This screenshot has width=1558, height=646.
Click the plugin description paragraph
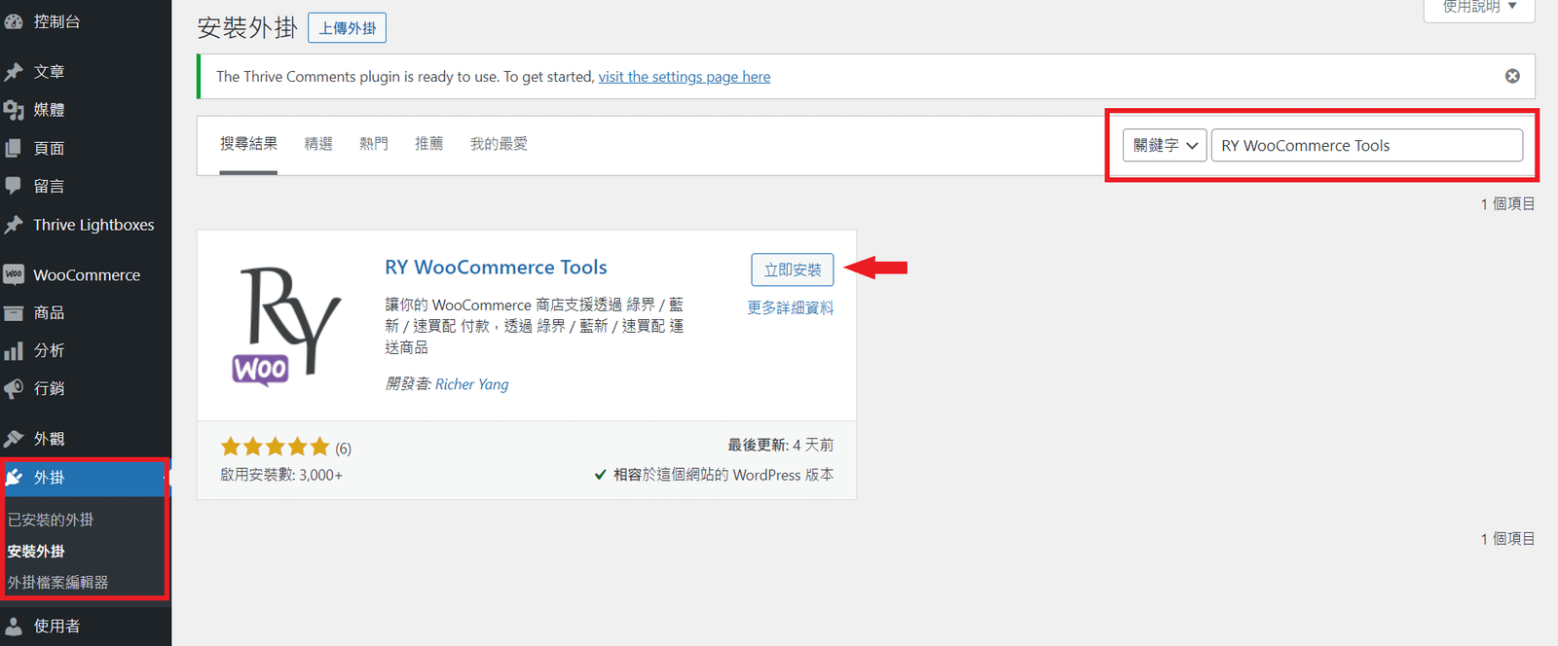535,326
